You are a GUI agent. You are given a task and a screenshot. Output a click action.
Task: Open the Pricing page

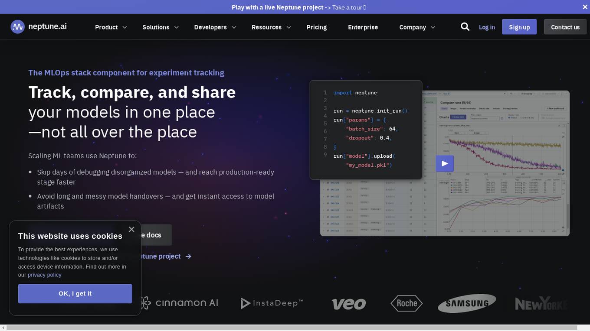(317, 27)
